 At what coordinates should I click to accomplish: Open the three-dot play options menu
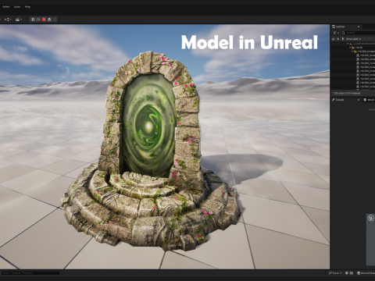click(x=55, y=20)
